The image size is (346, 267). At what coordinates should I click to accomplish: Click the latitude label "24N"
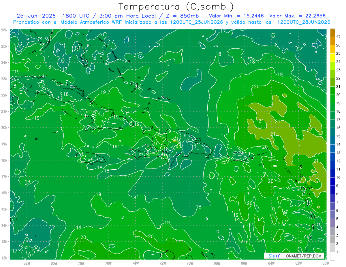4,63
